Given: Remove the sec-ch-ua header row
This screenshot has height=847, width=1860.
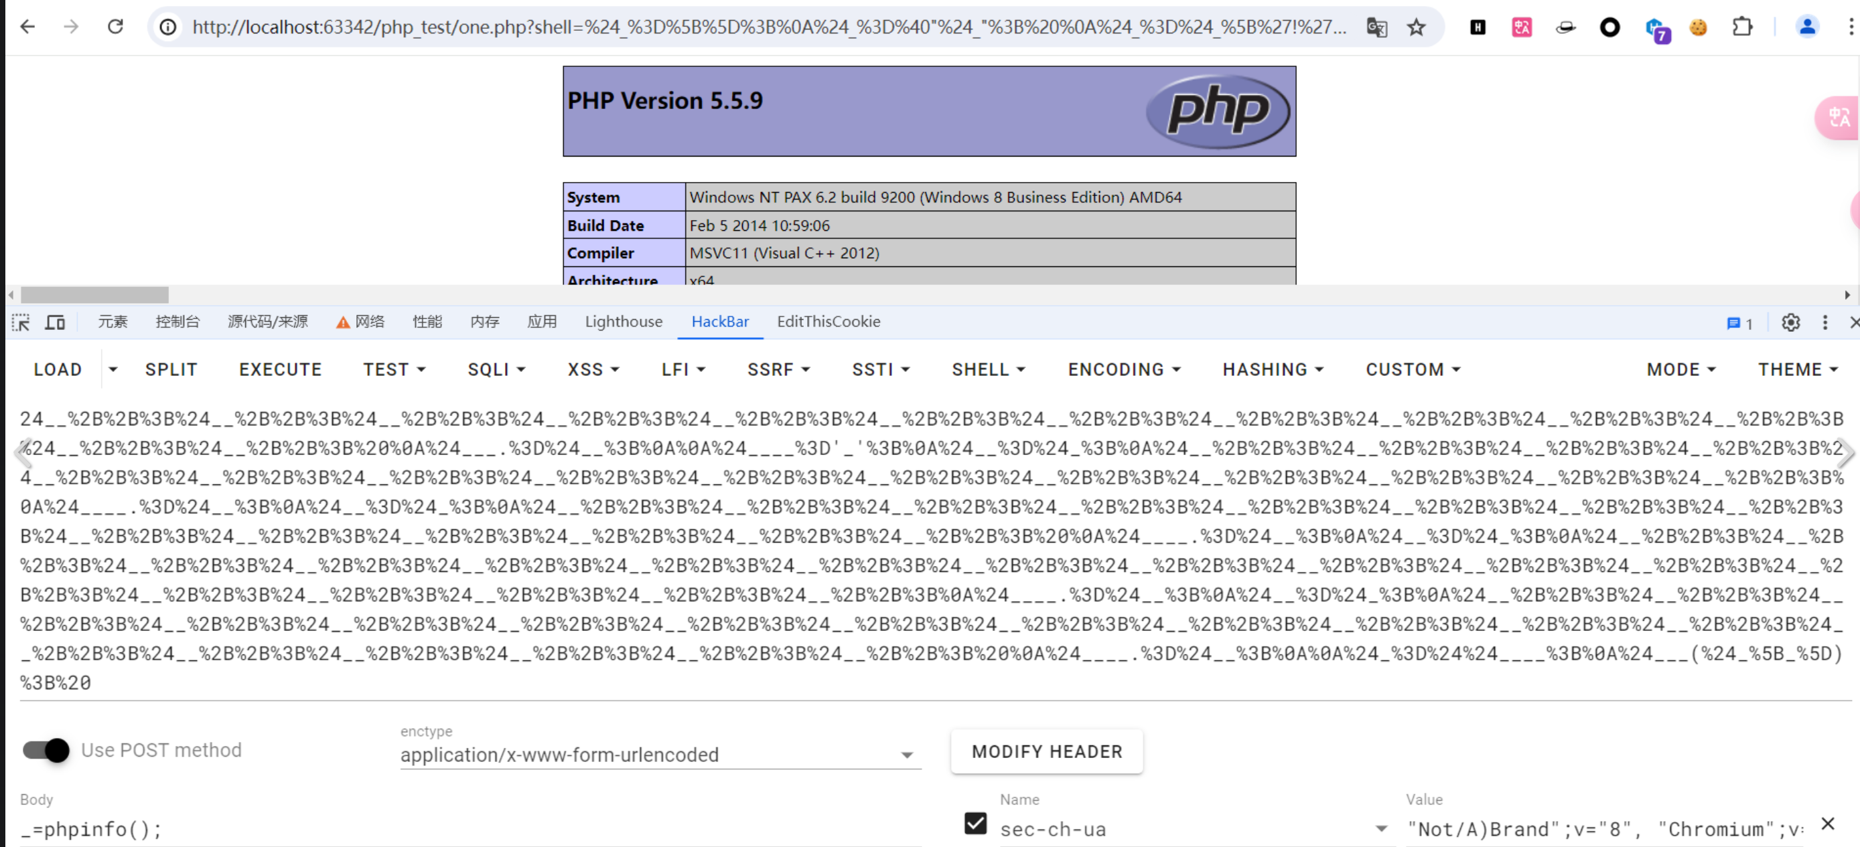Looking at the screenshot, I should (1827, 823).
